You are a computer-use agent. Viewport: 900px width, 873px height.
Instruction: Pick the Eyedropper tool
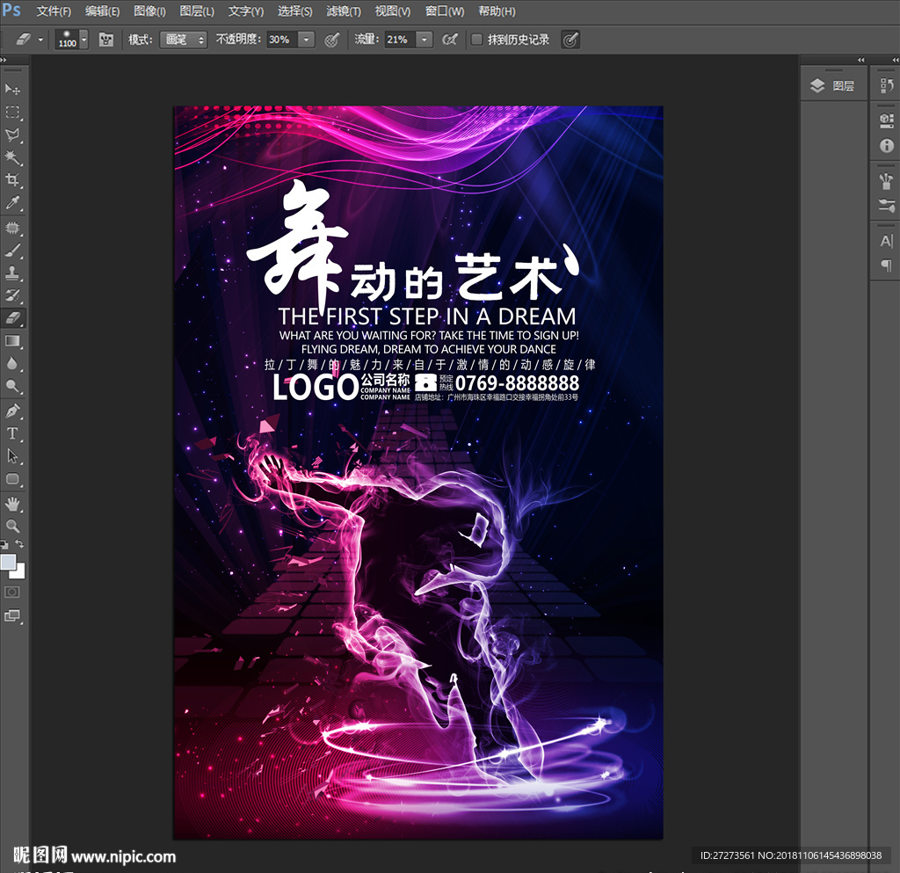[13, 203]
